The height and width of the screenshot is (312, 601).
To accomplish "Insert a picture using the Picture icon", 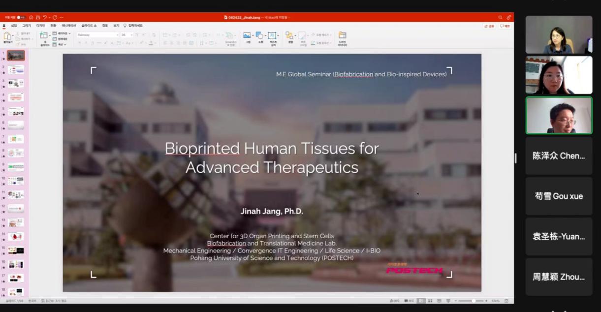I will [x=247, y=36].
